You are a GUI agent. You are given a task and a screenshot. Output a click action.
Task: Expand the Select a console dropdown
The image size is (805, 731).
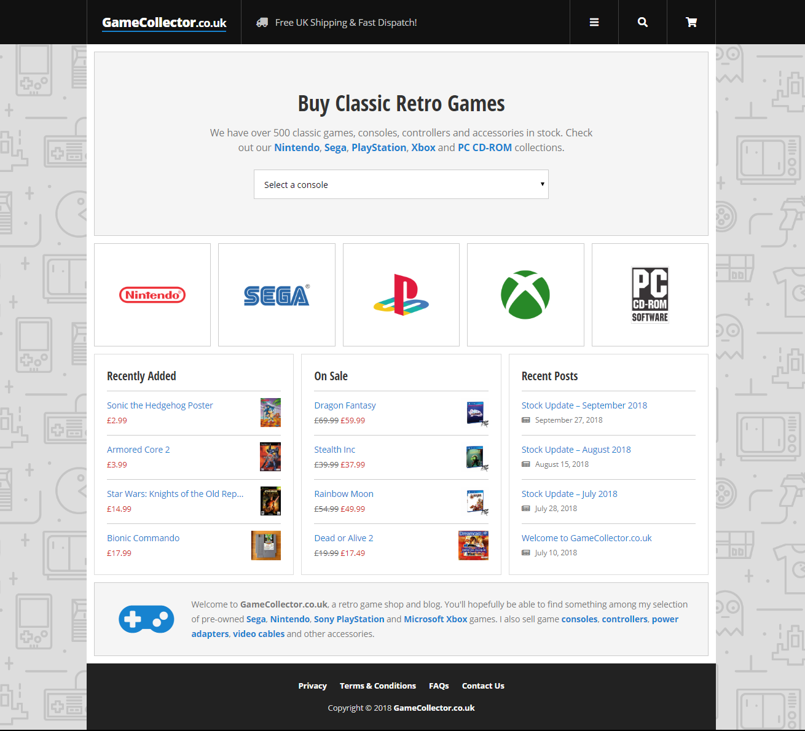401,184
